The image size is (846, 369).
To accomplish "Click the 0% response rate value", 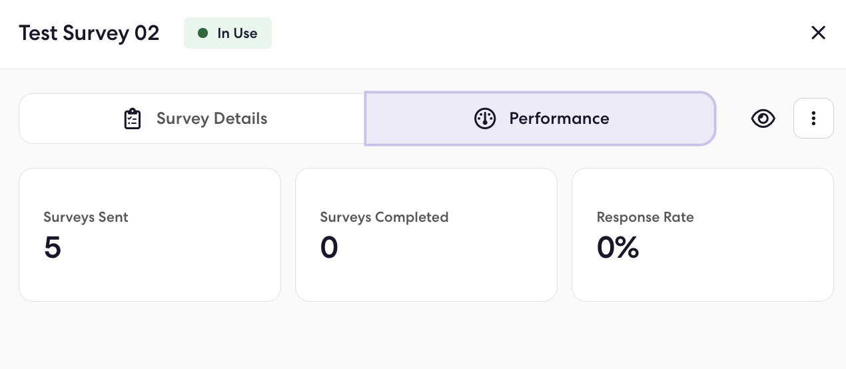I will (x=618, y=248).
